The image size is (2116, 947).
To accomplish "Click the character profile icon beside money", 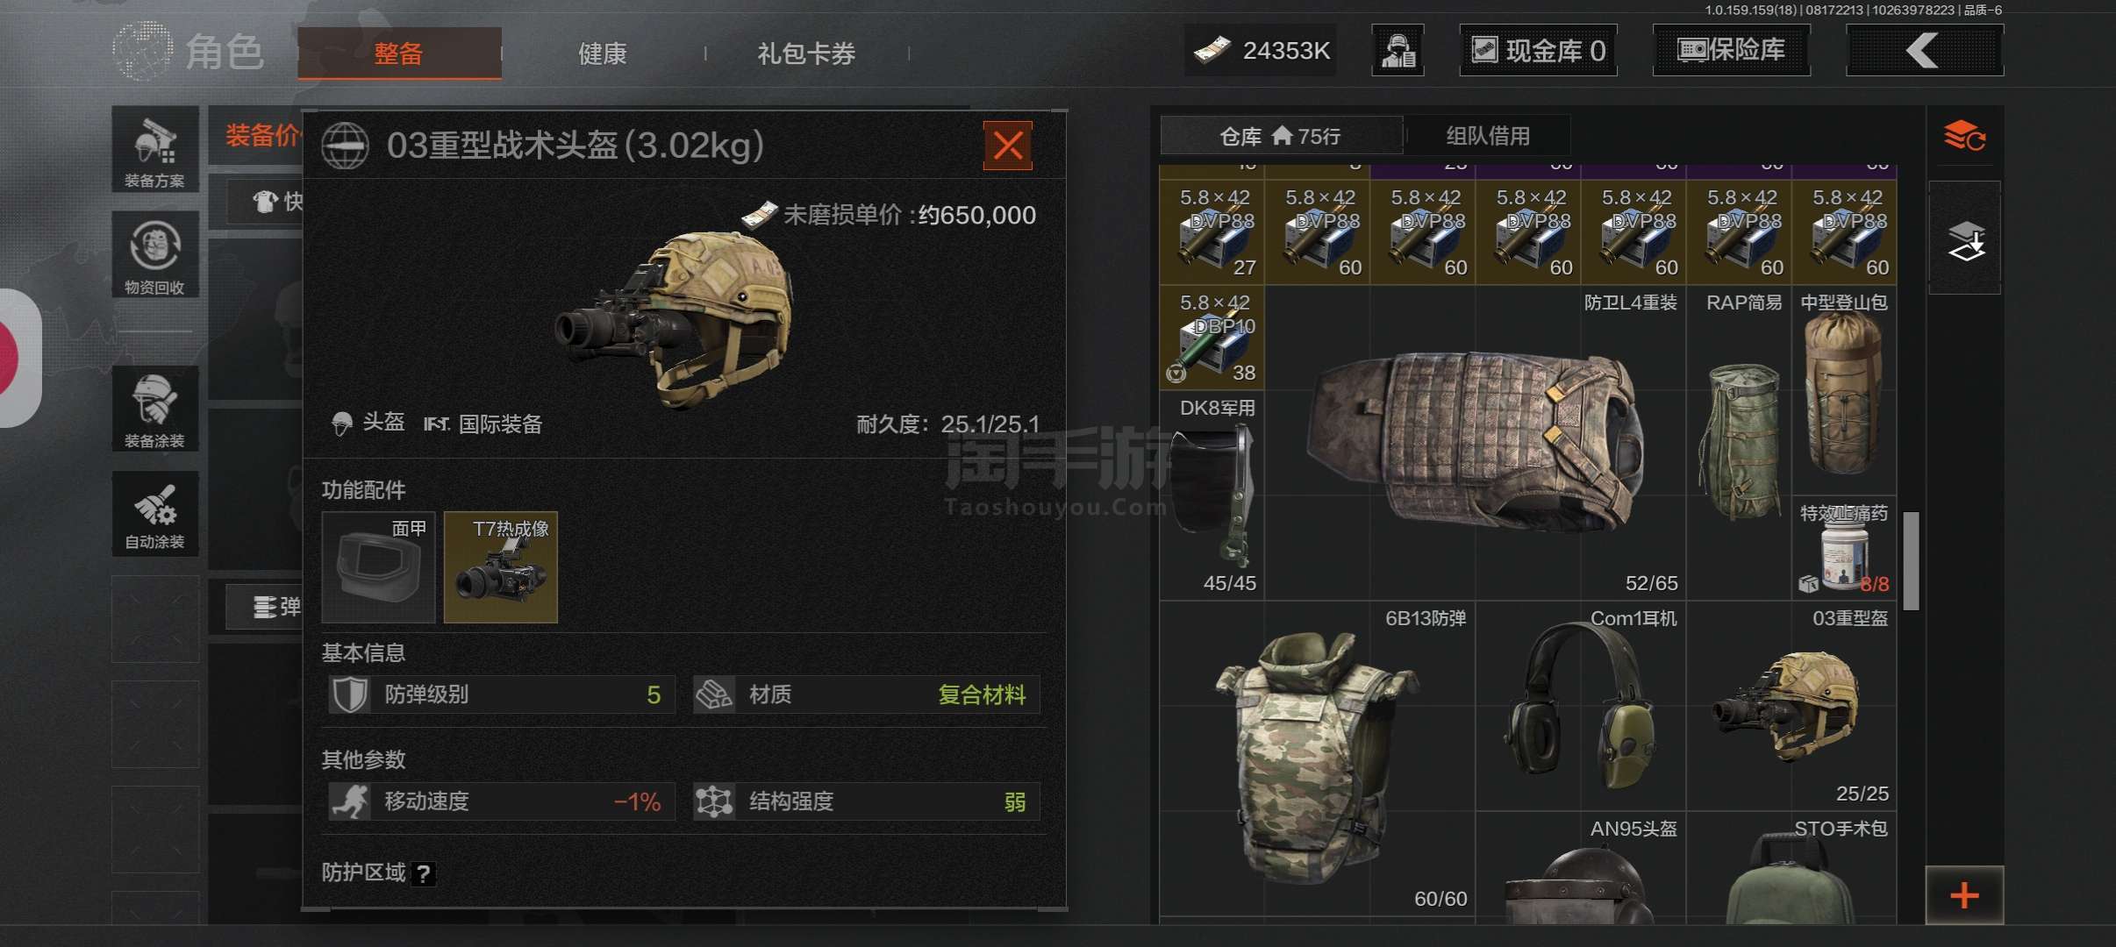I will [1398, 51].
